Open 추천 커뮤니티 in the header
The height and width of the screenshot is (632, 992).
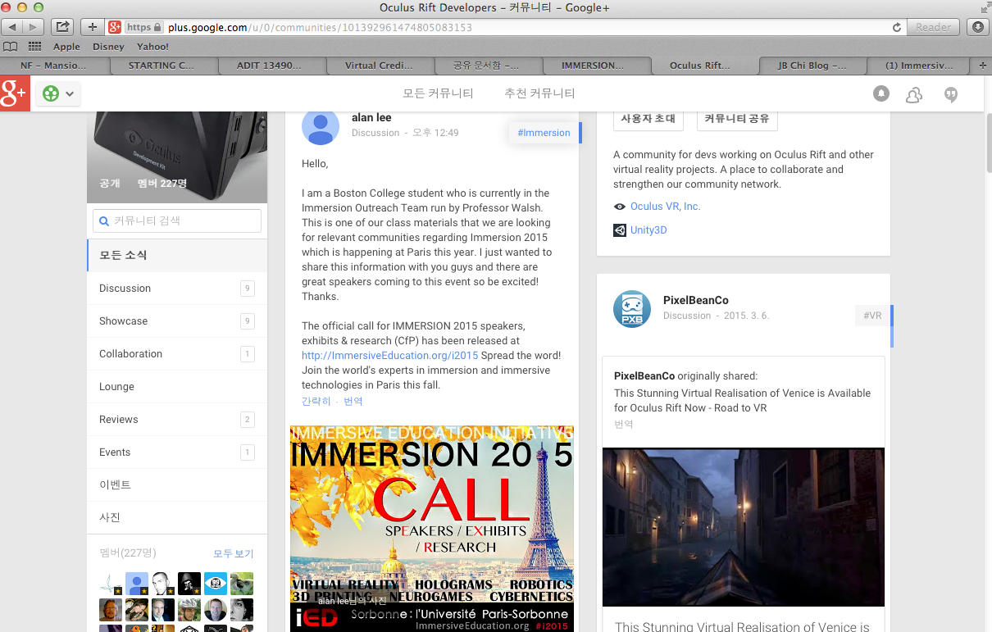(x=539, y=93)
